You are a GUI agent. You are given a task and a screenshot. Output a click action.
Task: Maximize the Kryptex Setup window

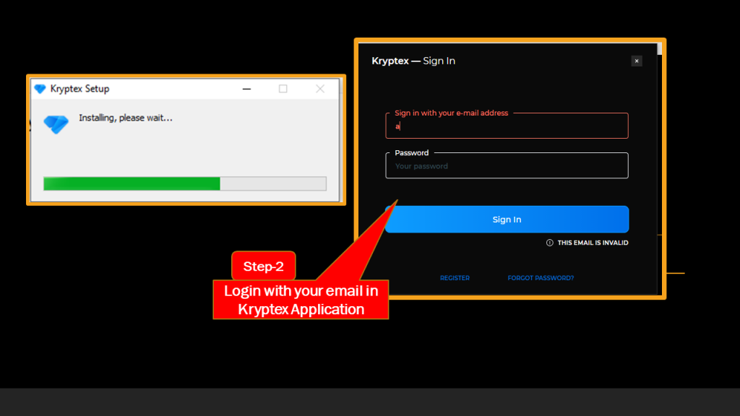(x=283, y=89)
